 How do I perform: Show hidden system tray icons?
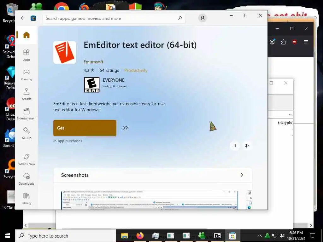coord(260,236)
